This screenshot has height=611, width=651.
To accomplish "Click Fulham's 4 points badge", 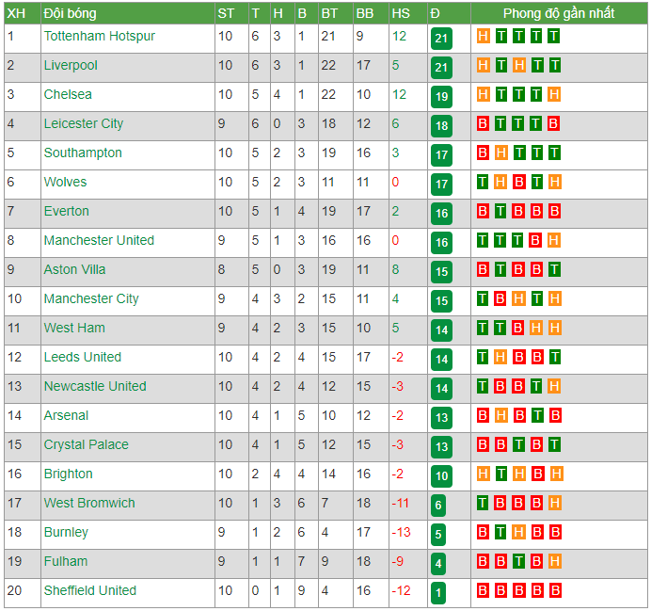I will [438, 564].
